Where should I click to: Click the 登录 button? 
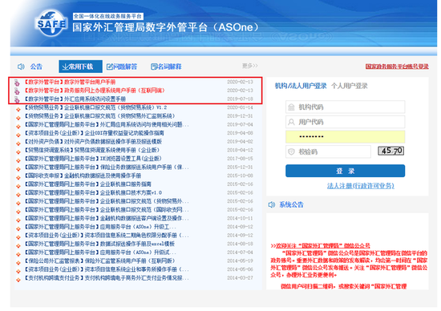click(x=345, y=171)
